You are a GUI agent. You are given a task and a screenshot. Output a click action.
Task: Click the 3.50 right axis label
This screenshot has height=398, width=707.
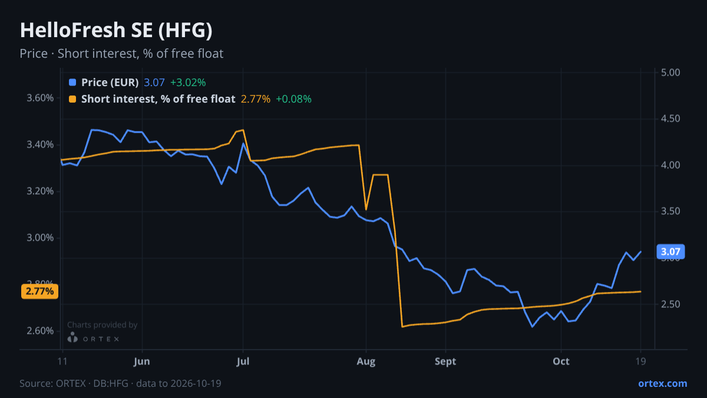coord(670,212)
